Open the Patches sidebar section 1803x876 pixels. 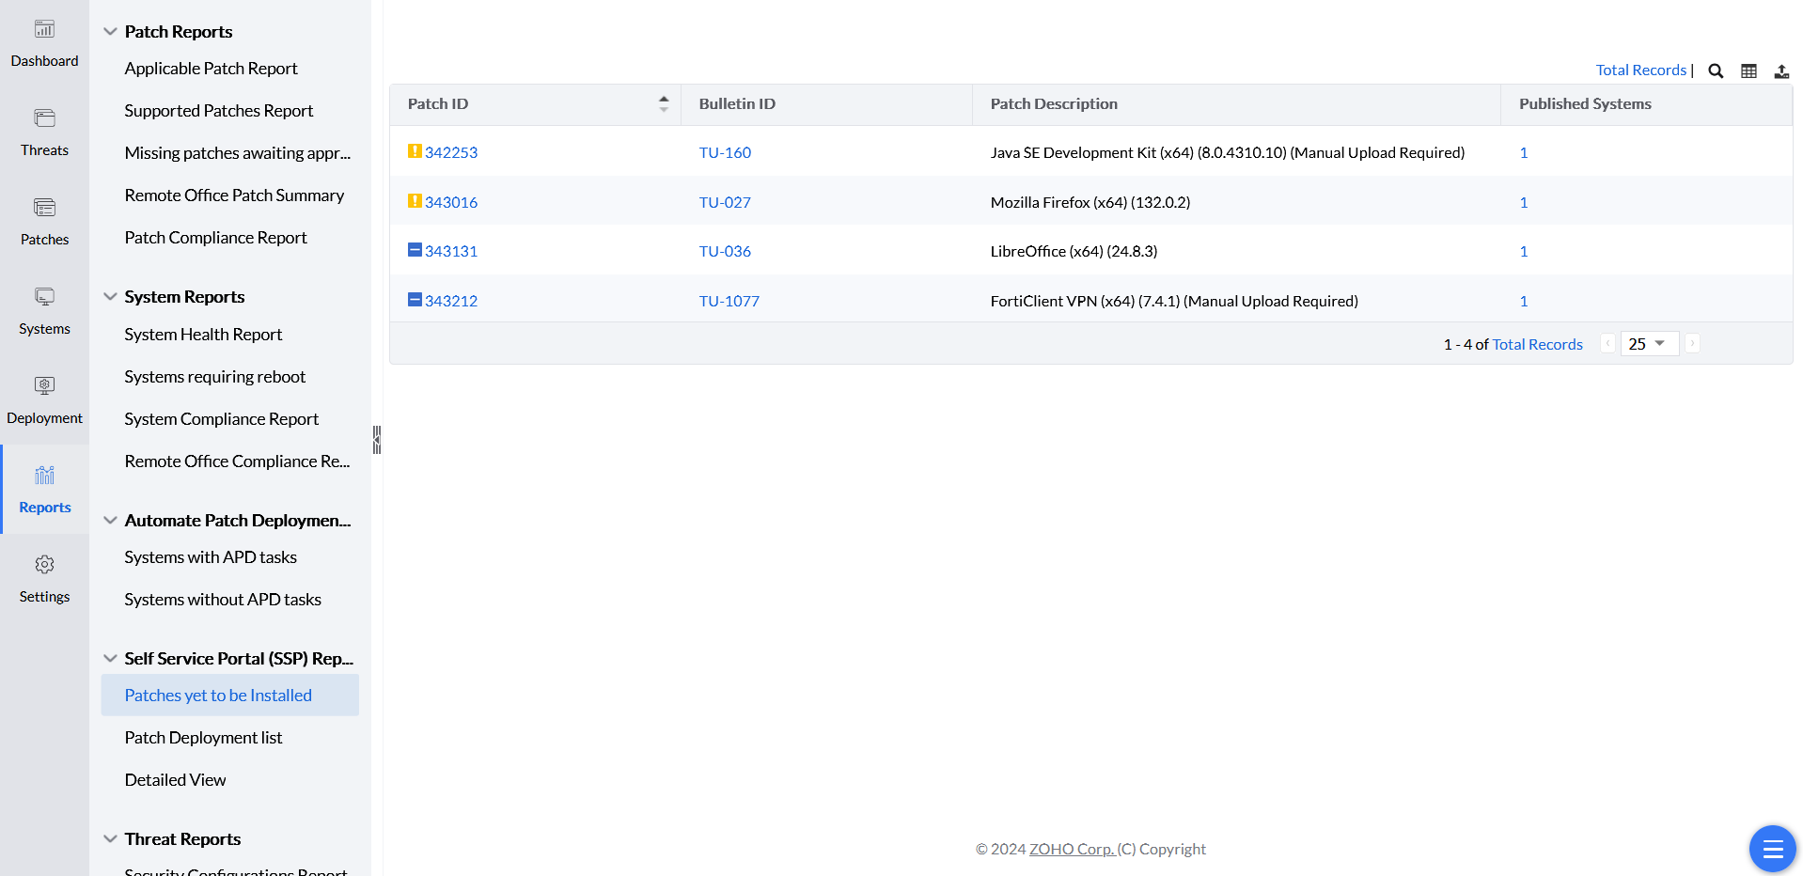tap(44, 223)
